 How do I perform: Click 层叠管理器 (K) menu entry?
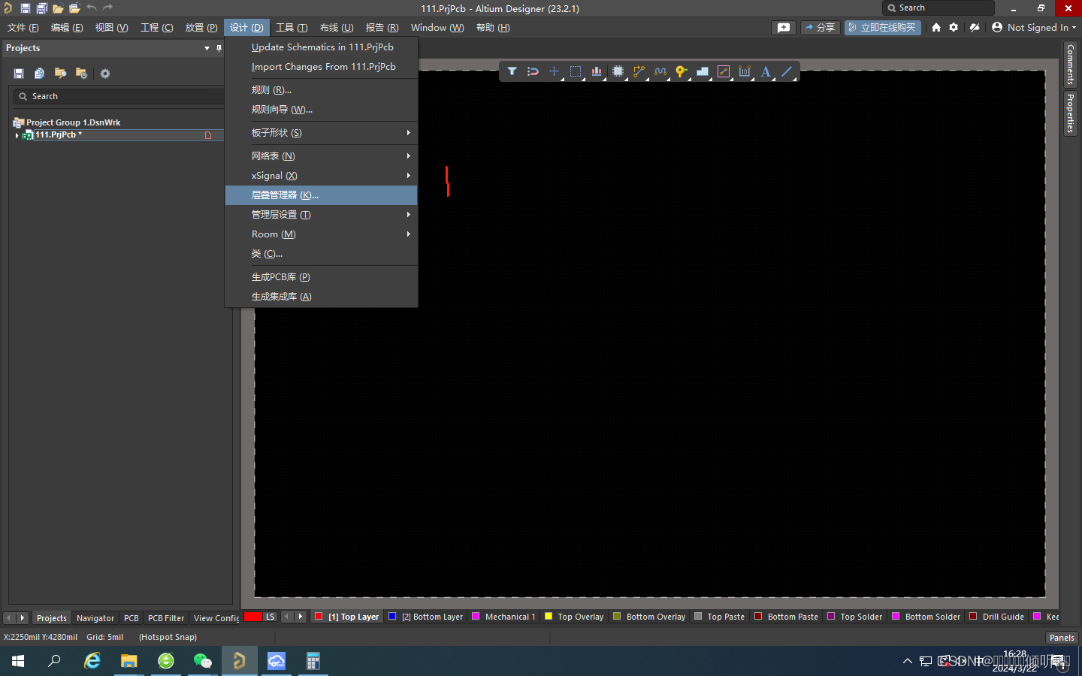(x=322, y=195)
